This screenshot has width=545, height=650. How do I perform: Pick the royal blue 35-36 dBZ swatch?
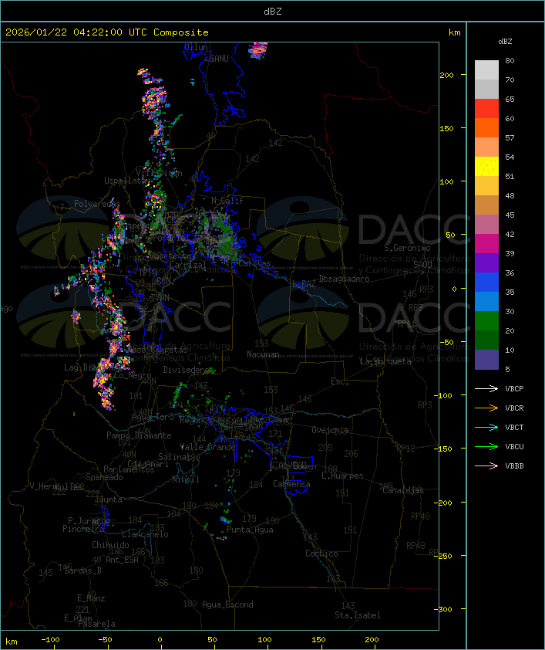[486, 283]
